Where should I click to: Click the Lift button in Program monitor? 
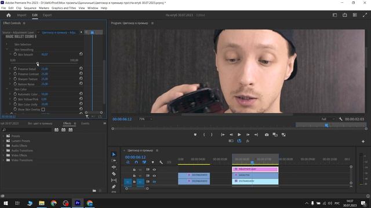275,135
